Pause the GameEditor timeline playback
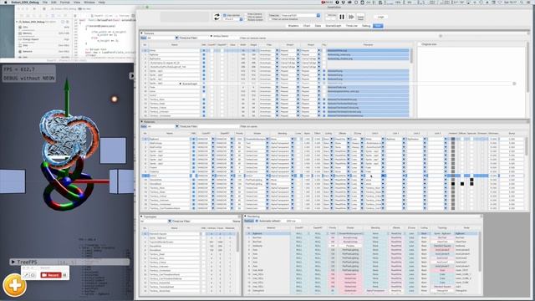Screen dimensions: 535x301 tap(342, 17)
